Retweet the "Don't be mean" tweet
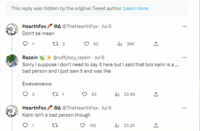Image resolution: width=200 pixels, height=131 pixels. [56, 44]
